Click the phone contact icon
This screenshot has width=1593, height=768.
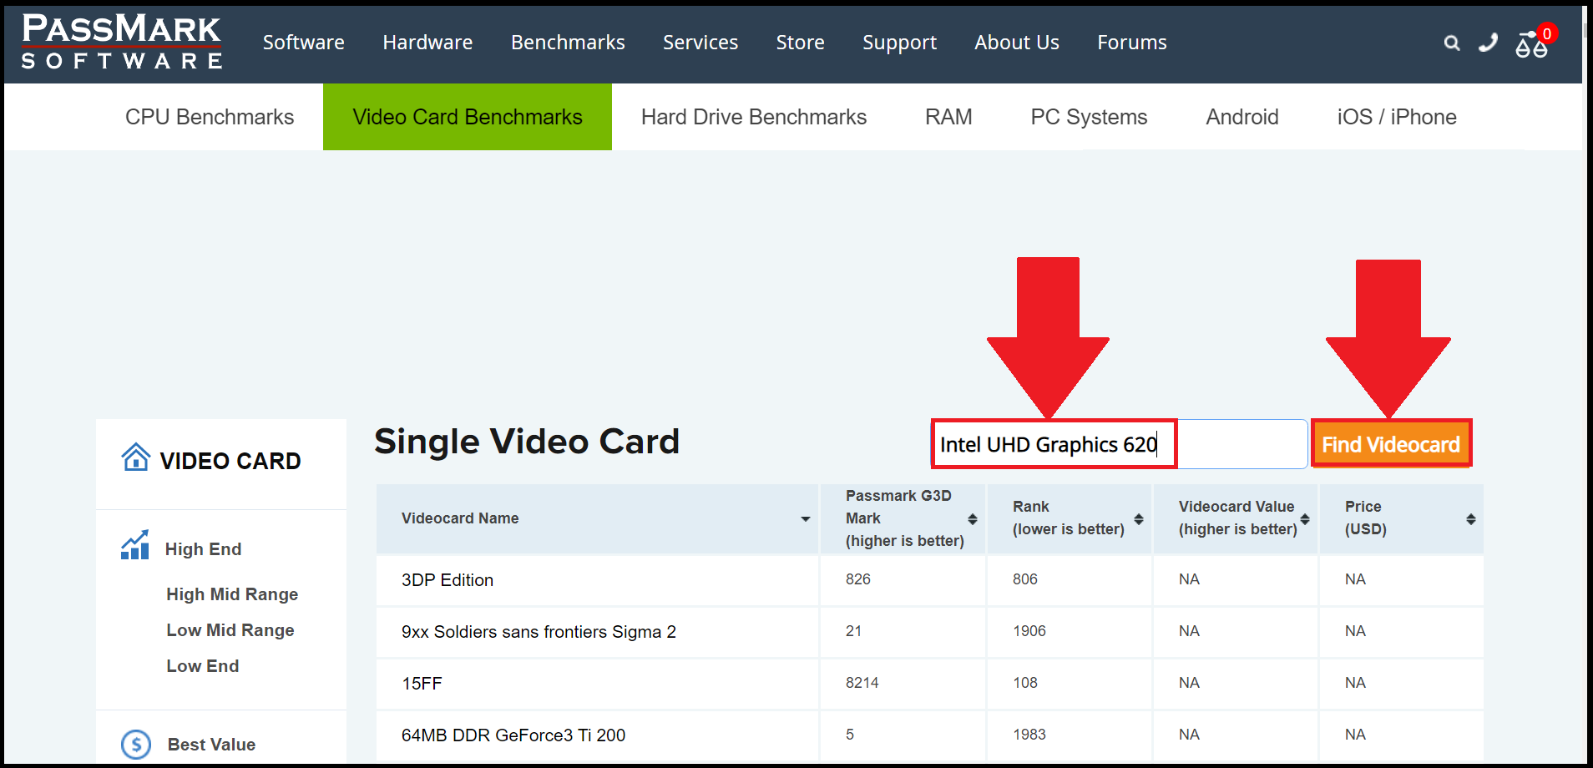[x=1488, y=43]
